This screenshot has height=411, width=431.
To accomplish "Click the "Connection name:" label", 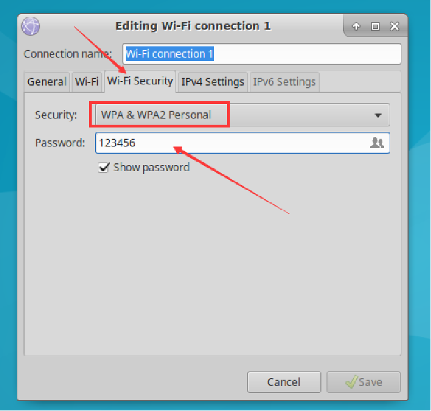I will coord(68,54).
